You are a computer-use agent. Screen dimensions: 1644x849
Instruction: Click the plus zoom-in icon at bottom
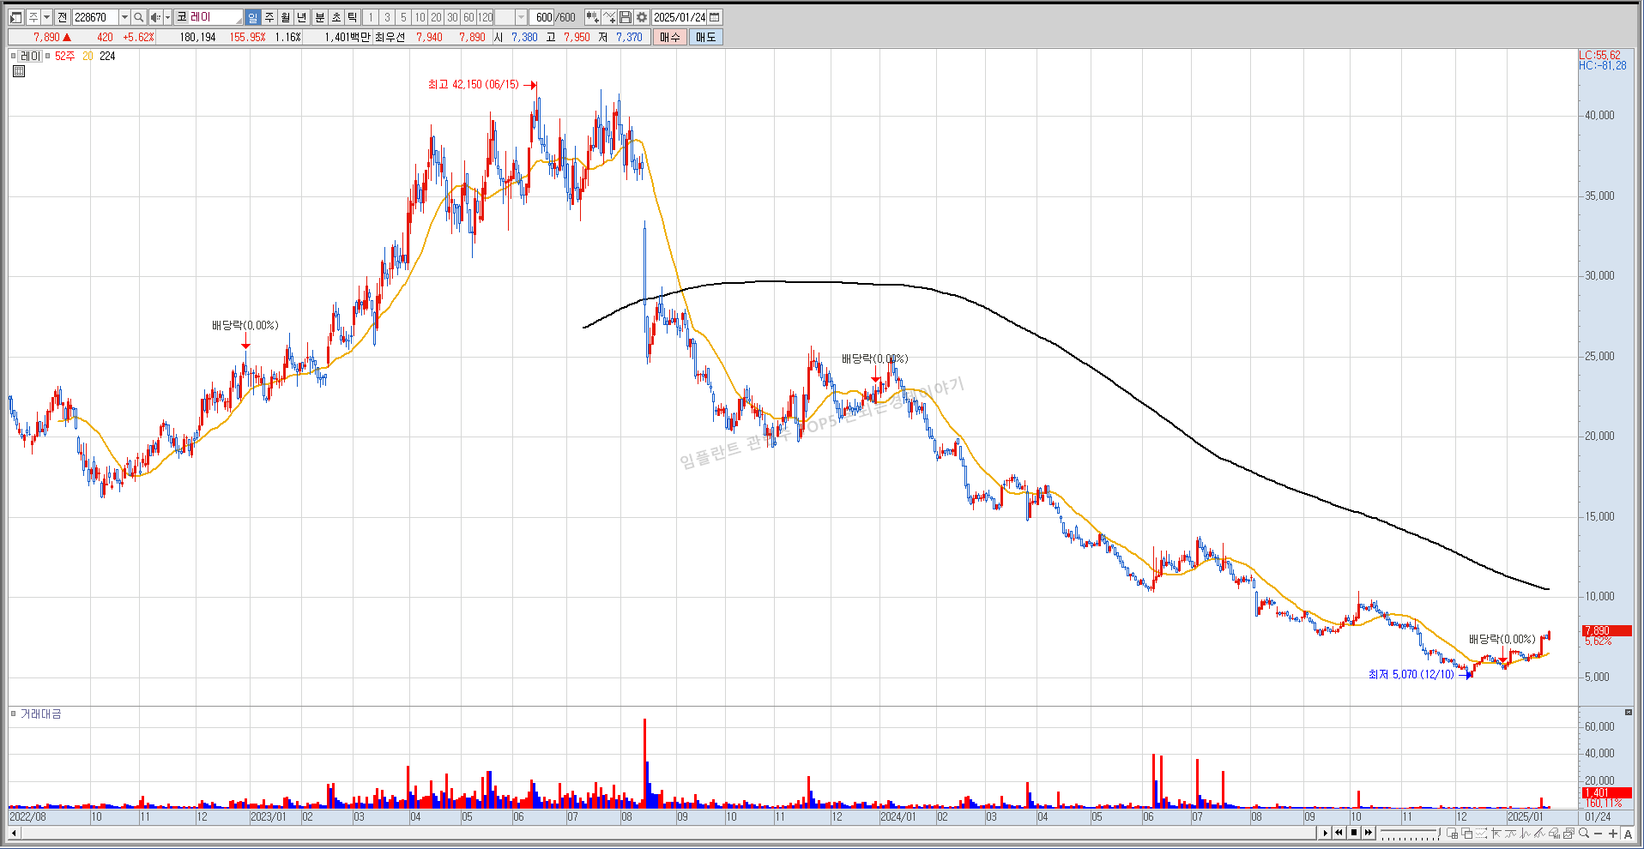[1613, 834]
